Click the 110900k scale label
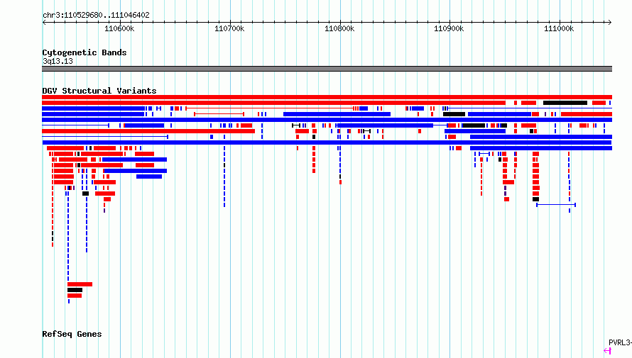 coord(449,28)
